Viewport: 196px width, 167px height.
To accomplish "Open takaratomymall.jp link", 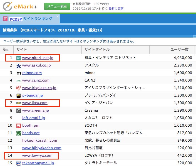I will tap(38, 163).
